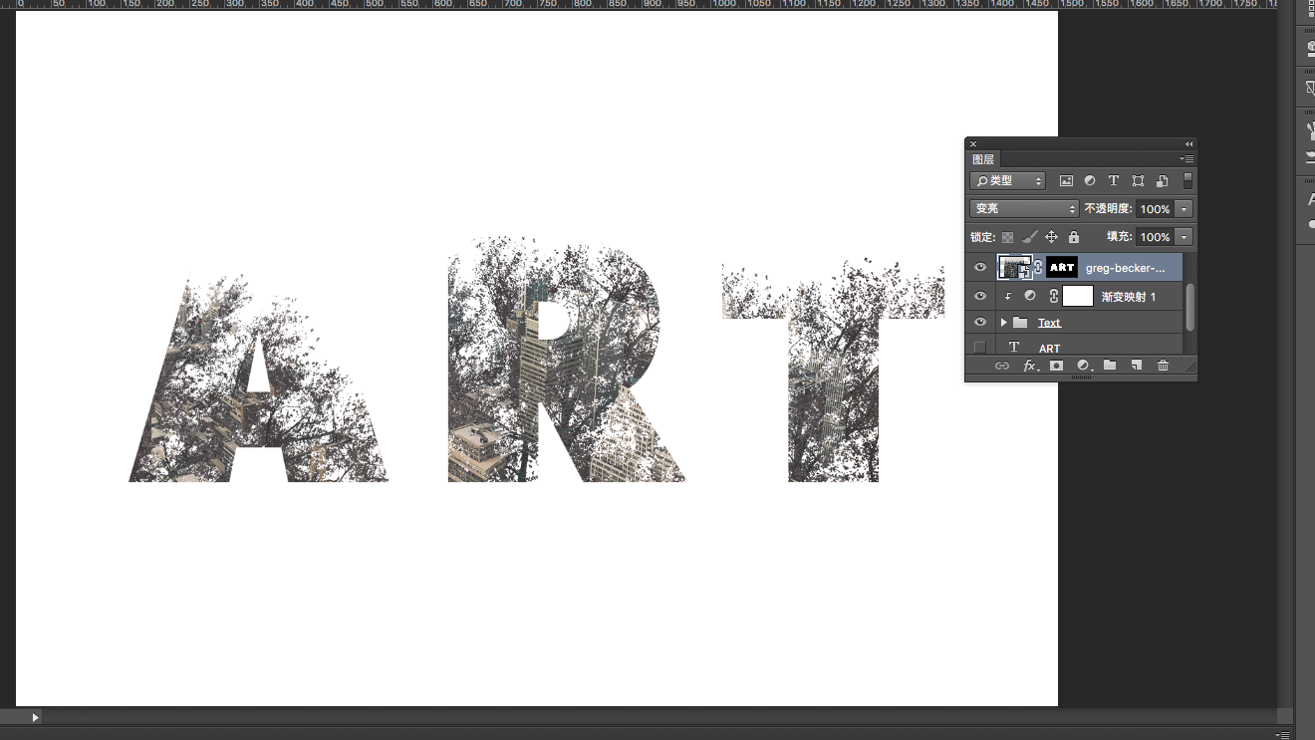Select the ART text layer name
Viewport: 1315px width, 740px height.
point(1049,349)
